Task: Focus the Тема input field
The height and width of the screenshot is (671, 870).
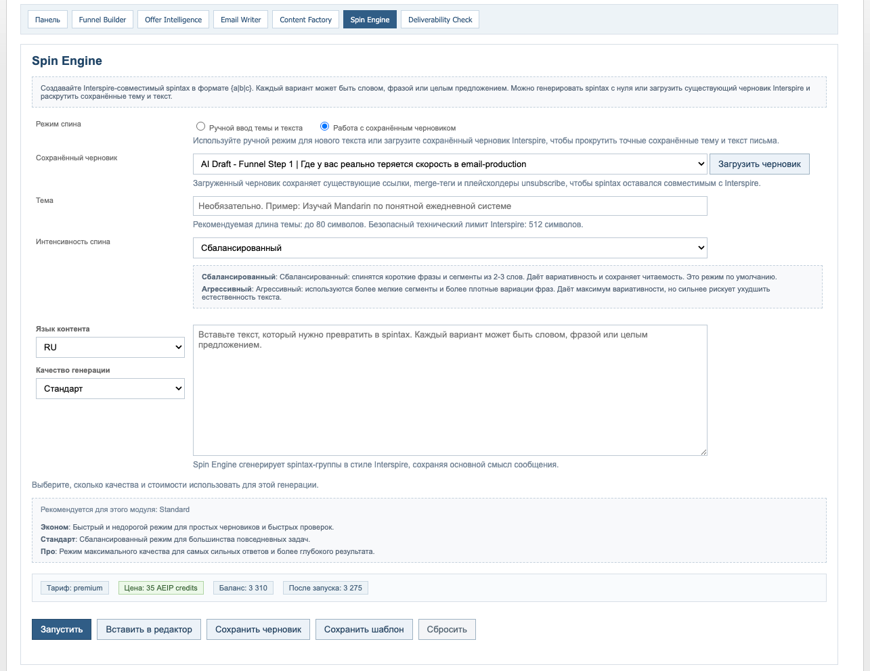Action: [450, 206]
